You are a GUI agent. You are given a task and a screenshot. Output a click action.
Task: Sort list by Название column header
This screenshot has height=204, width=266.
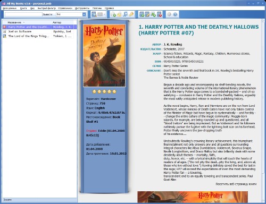pos(27,22)
